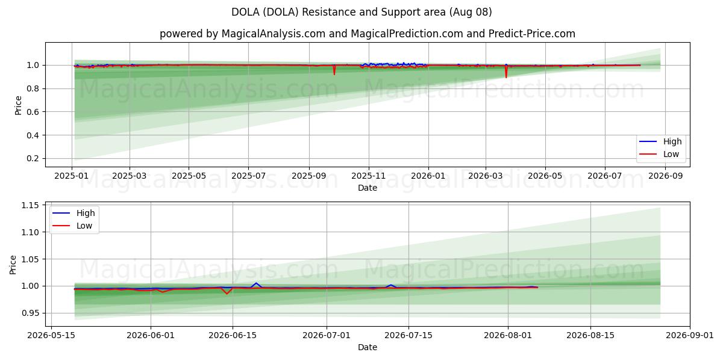Click the chart title 'DOLA (DOLA) Resistance and Support area (Aug 08)'

[x=361, y=12]
